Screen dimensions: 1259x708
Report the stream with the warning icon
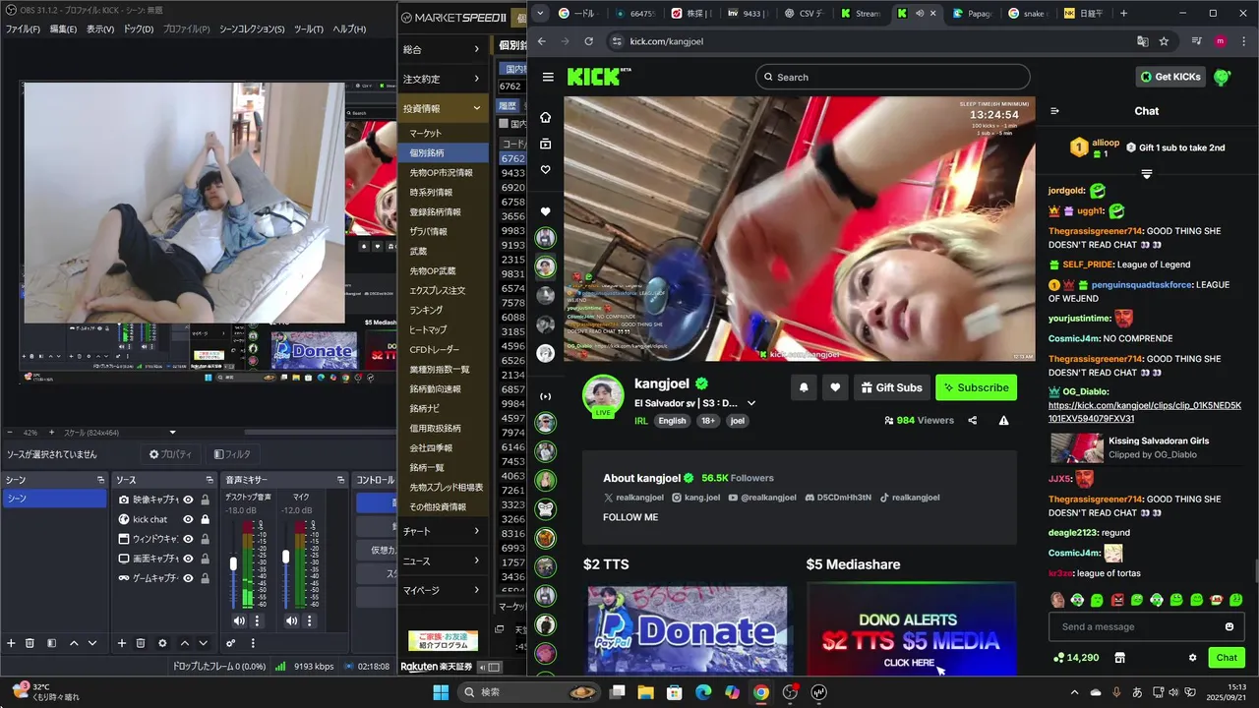point(1004,420)
